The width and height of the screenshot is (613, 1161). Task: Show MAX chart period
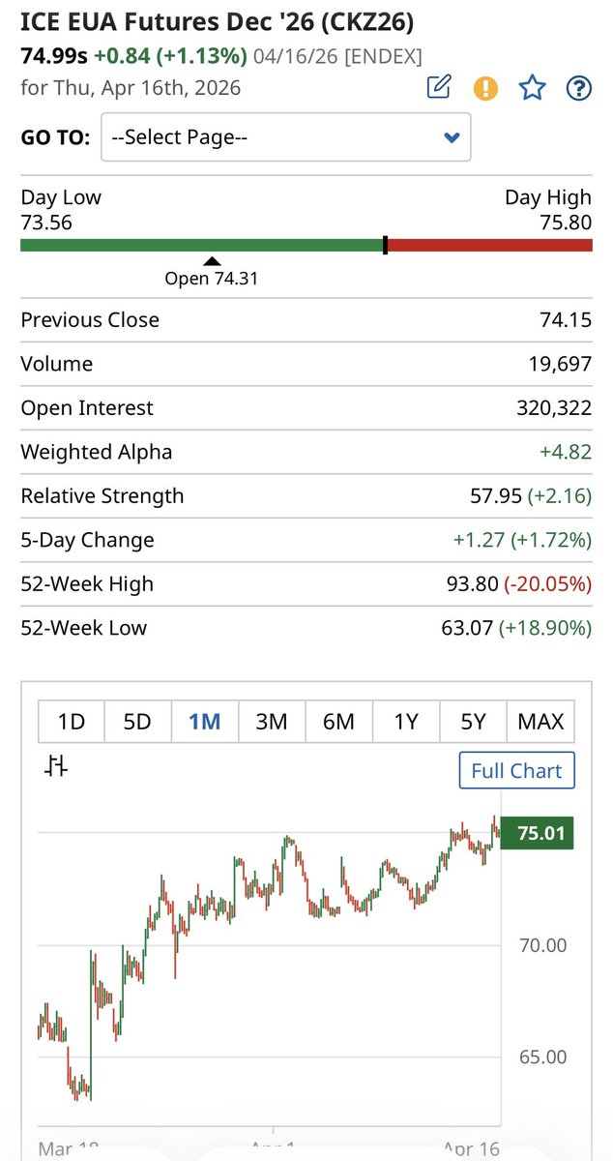click(540, 722)
